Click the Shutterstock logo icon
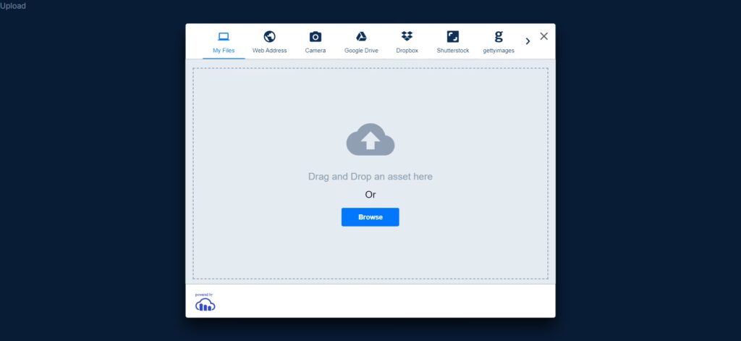741x341 pixels. pyautogui.click(x=453, y=37)
